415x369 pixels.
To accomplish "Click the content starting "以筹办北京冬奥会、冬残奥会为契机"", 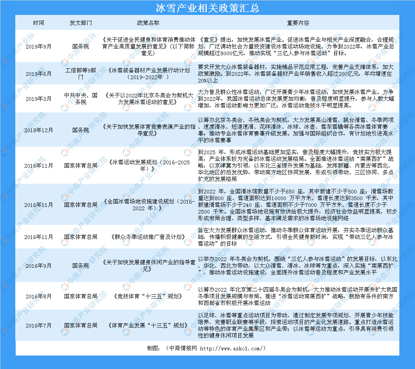I will tap(296, 130).
